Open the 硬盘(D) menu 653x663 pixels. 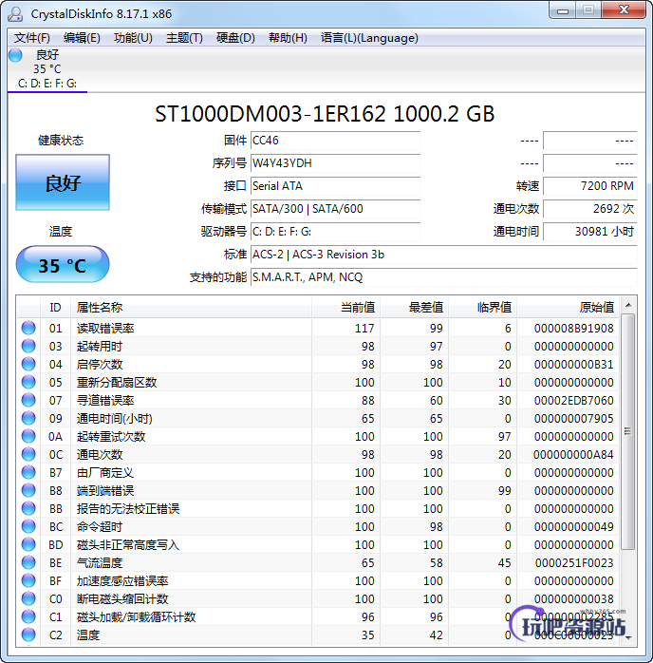pyautogui.click(x=235, y=38)
